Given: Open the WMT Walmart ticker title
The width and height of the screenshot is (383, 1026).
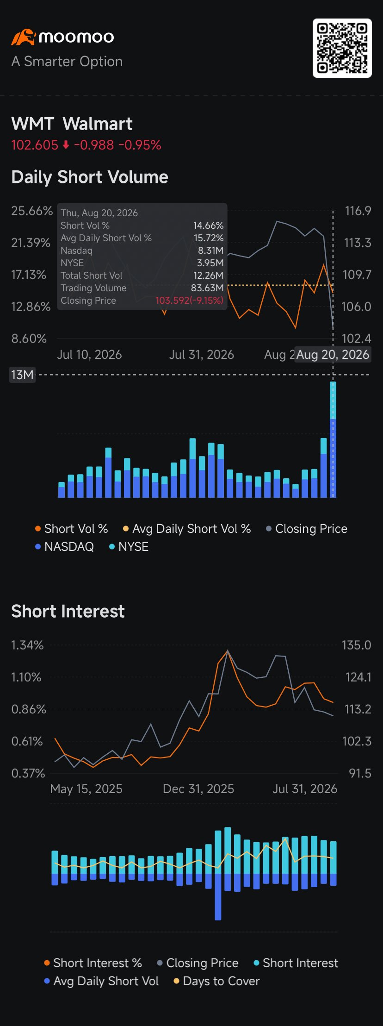Looking at the screenshot, I should [72, 124].
